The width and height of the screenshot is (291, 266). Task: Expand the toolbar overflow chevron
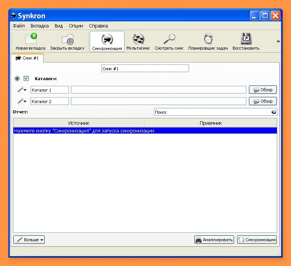(x=278, y=41)
